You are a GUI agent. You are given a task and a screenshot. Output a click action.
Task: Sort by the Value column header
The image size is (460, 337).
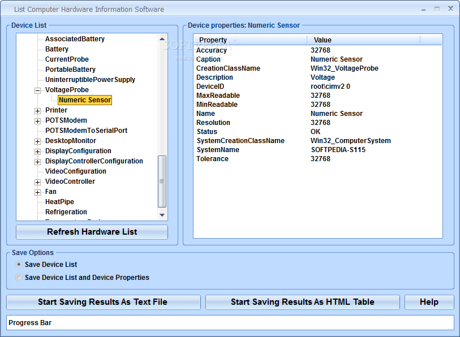363,40
